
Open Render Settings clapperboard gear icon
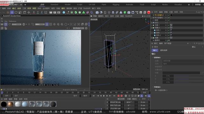(59, 12)
